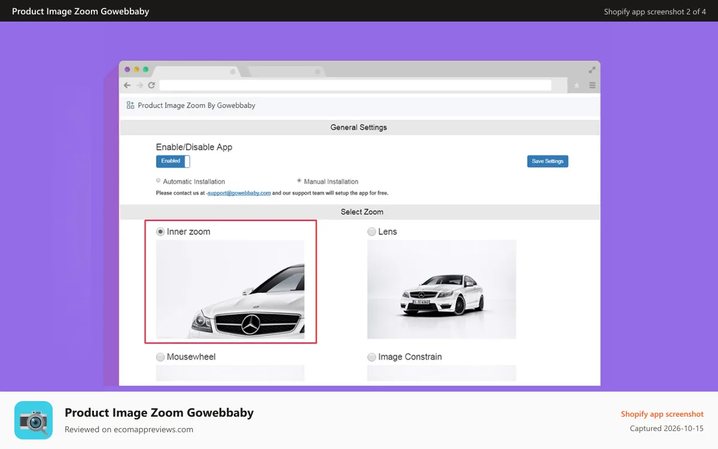
Task: Click Reviewed on ecomappreviews.com text
Action: click(129, 429)
